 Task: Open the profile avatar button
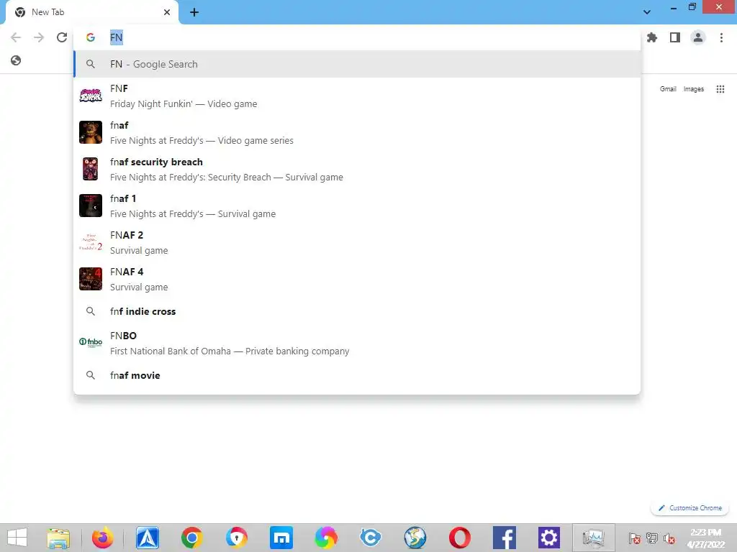click(698, 37)
